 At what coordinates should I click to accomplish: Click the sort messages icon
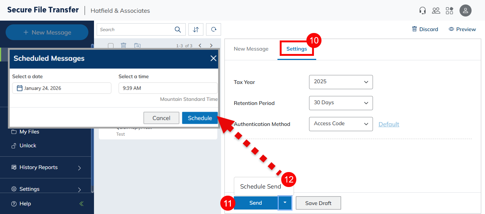tap(196, 30)
